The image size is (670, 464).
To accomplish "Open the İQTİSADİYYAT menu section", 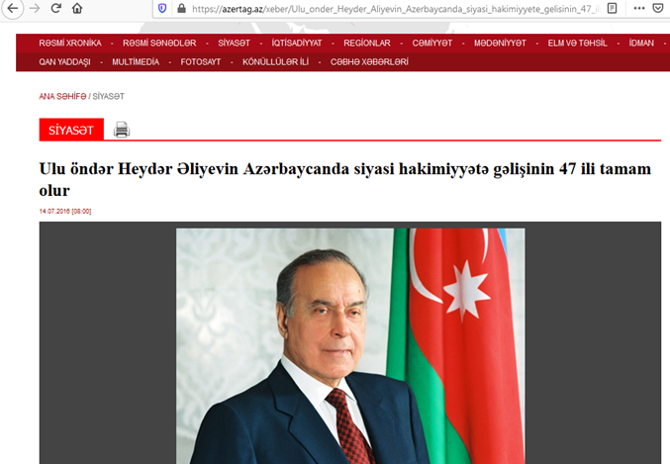I will 297,44.
